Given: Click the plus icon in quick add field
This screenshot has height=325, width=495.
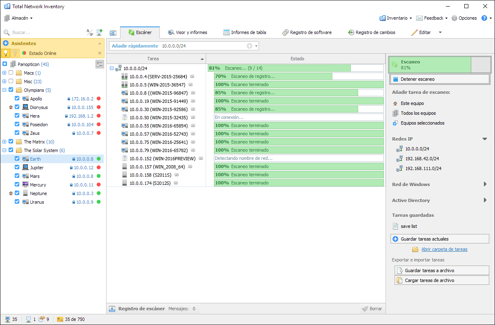Looking at the screenshot, I should click(249, 46).
